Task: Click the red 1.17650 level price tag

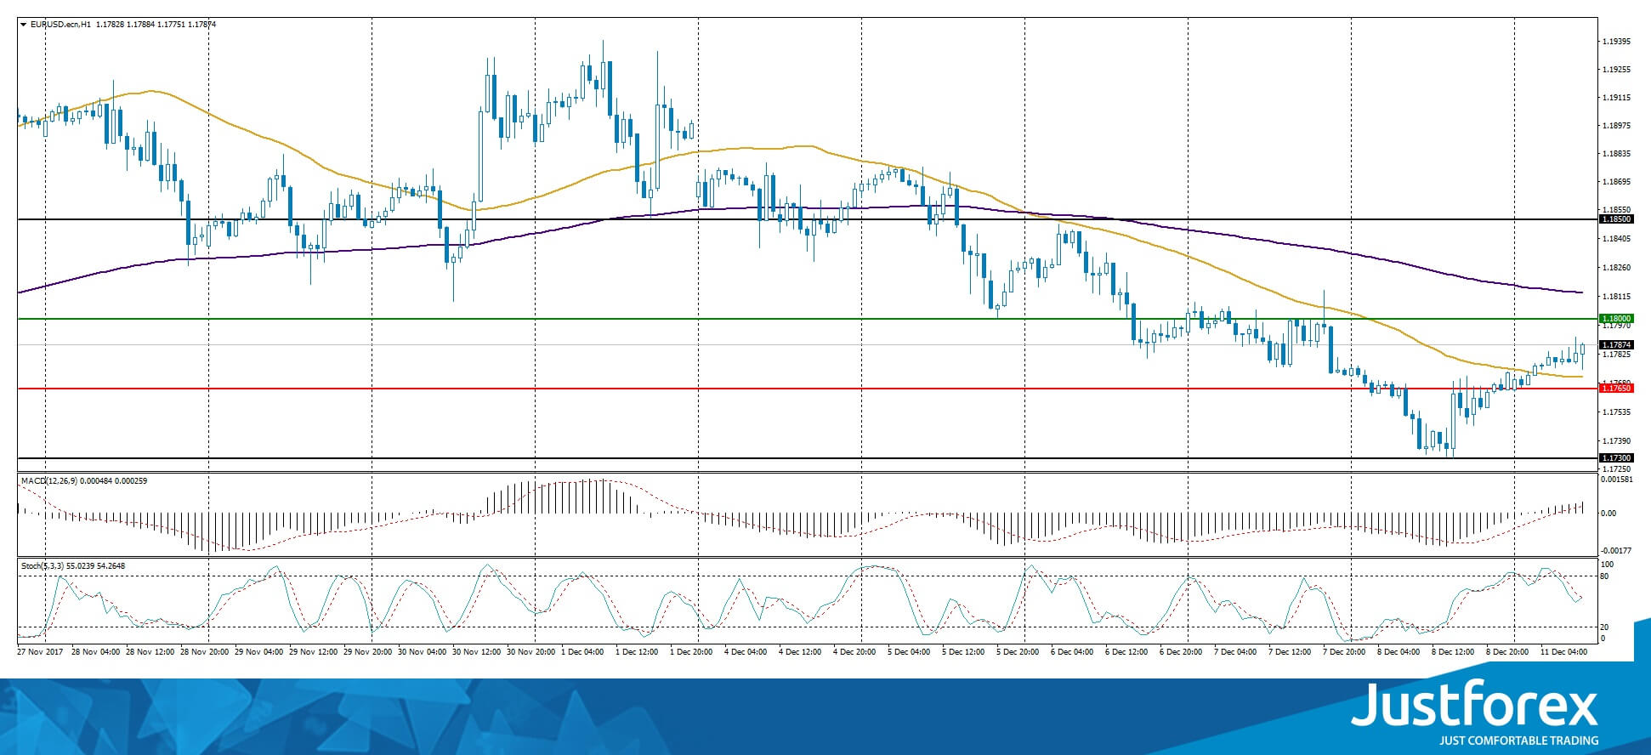Action: (1616, 389)
